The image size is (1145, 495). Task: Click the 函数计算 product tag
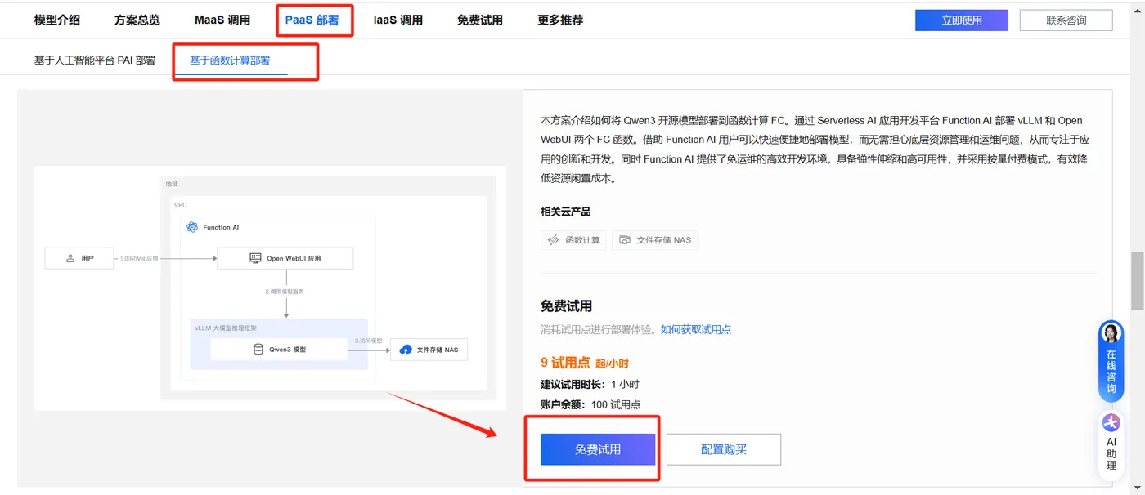click(x=573, y=240)
